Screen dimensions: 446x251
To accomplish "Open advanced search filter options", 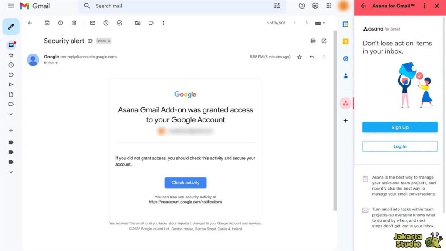I will click(x=277, y=6).
